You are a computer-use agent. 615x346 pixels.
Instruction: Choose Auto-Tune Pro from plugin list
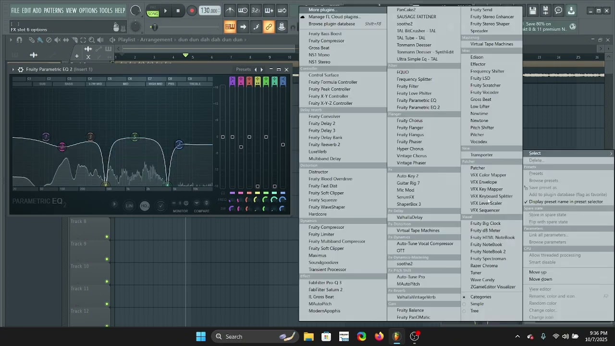pyautogui.click(x=411, y=277)
